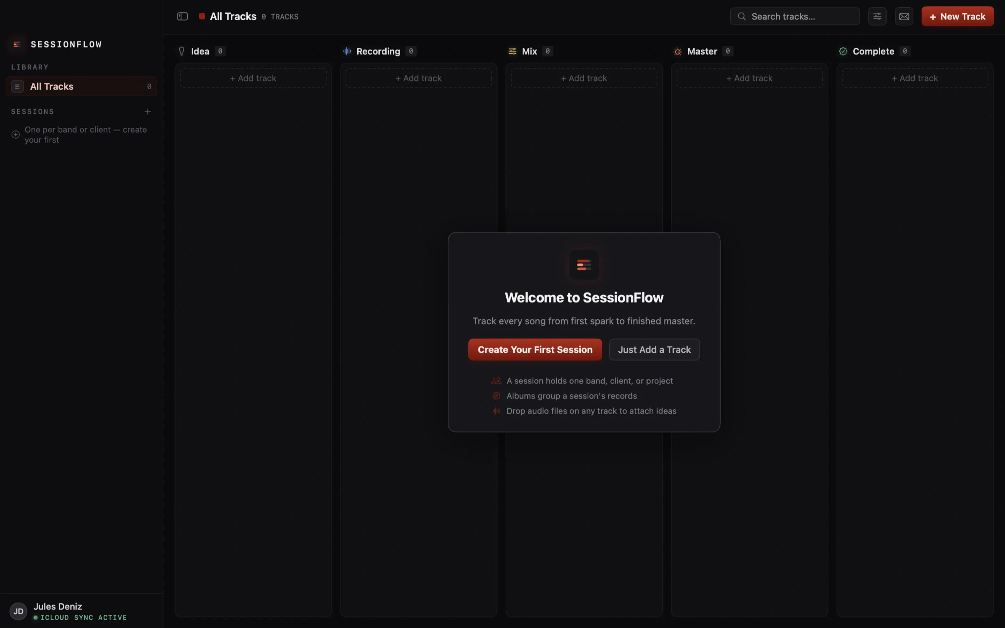Click the SESSIONS section label
Screen dimensions: 1005x628
coord(32,111)
